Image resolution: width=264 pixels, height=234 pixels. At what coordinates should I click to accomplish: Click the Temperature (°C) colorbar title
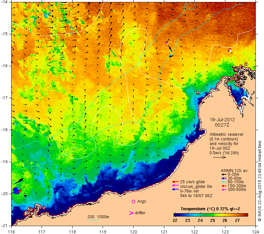(210, 209)
